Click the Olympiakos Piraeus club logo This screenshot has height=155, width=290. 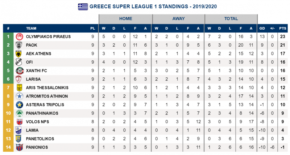click(19, 36)
